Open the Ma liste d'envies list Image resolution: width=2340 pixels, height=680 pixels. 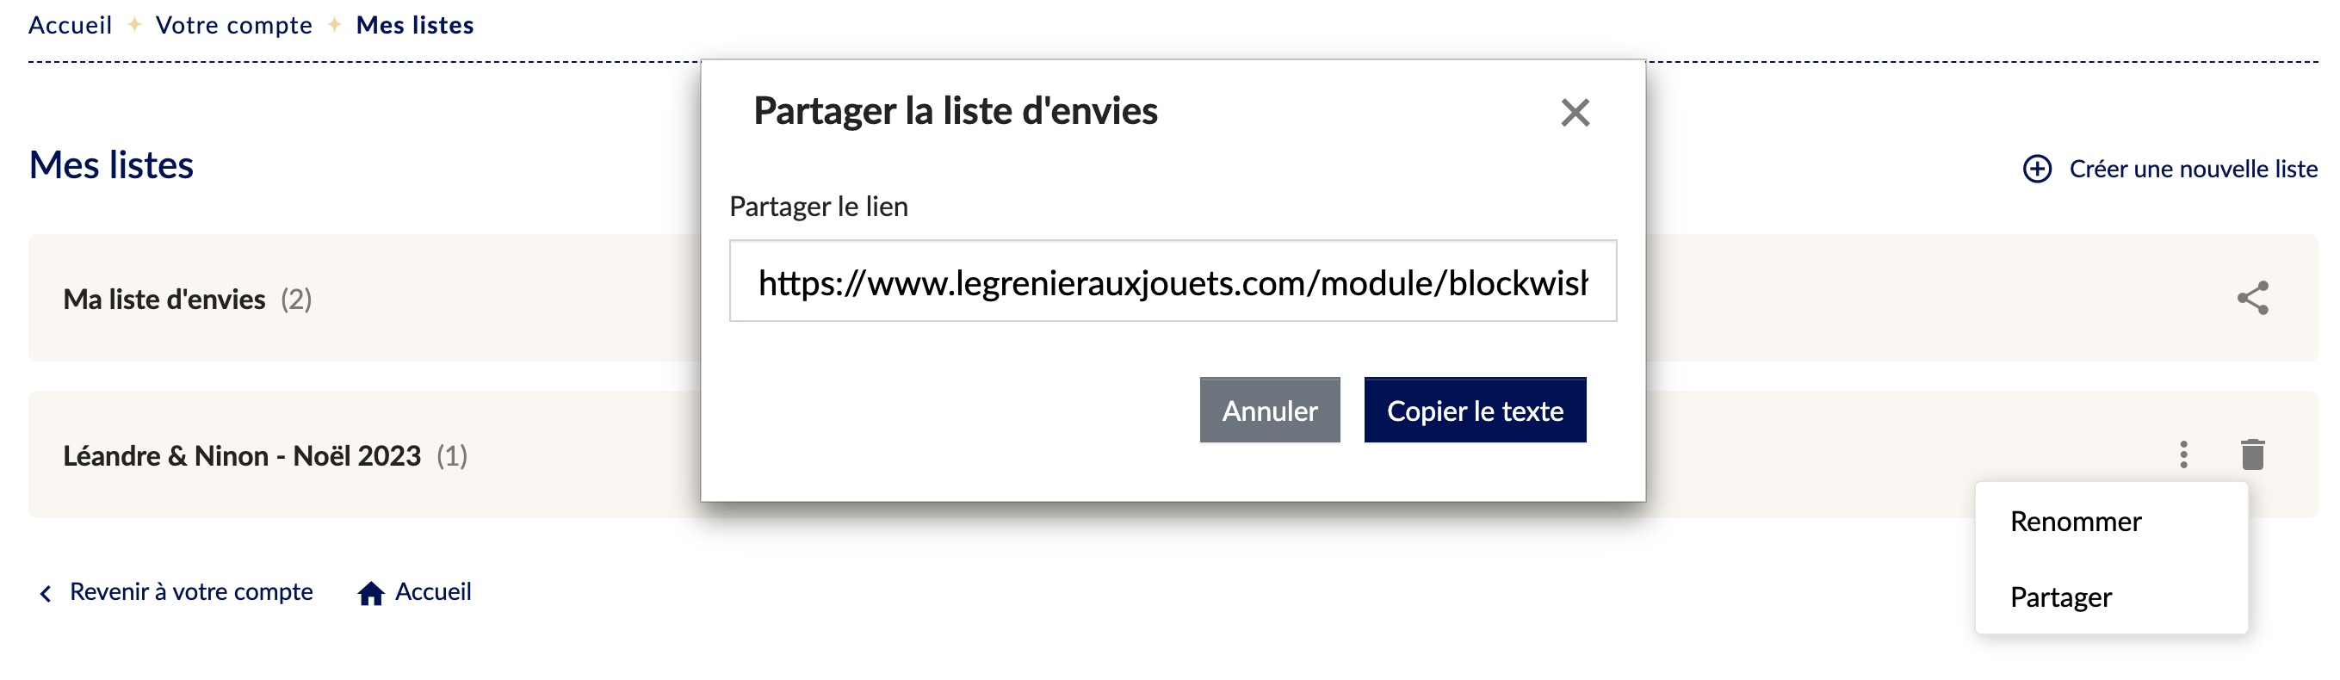click(x=164, y=299)
